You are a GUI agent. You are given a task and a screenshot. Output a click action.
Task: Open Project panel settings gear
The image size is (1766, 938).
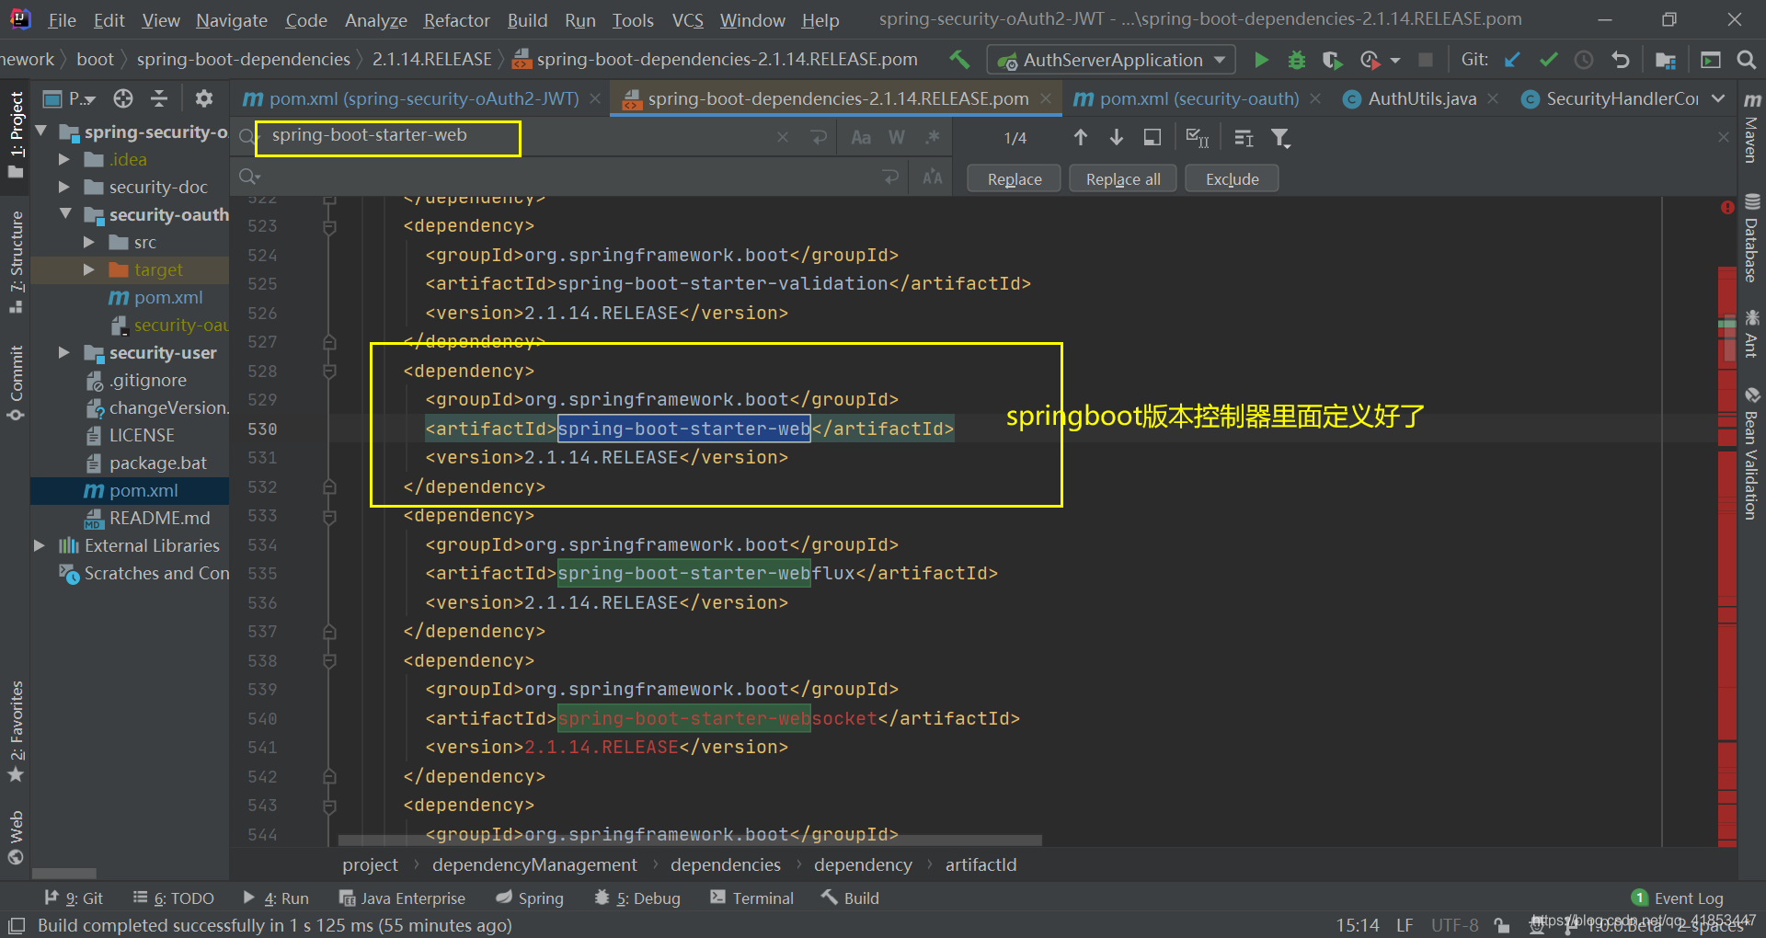click(204, 98)
